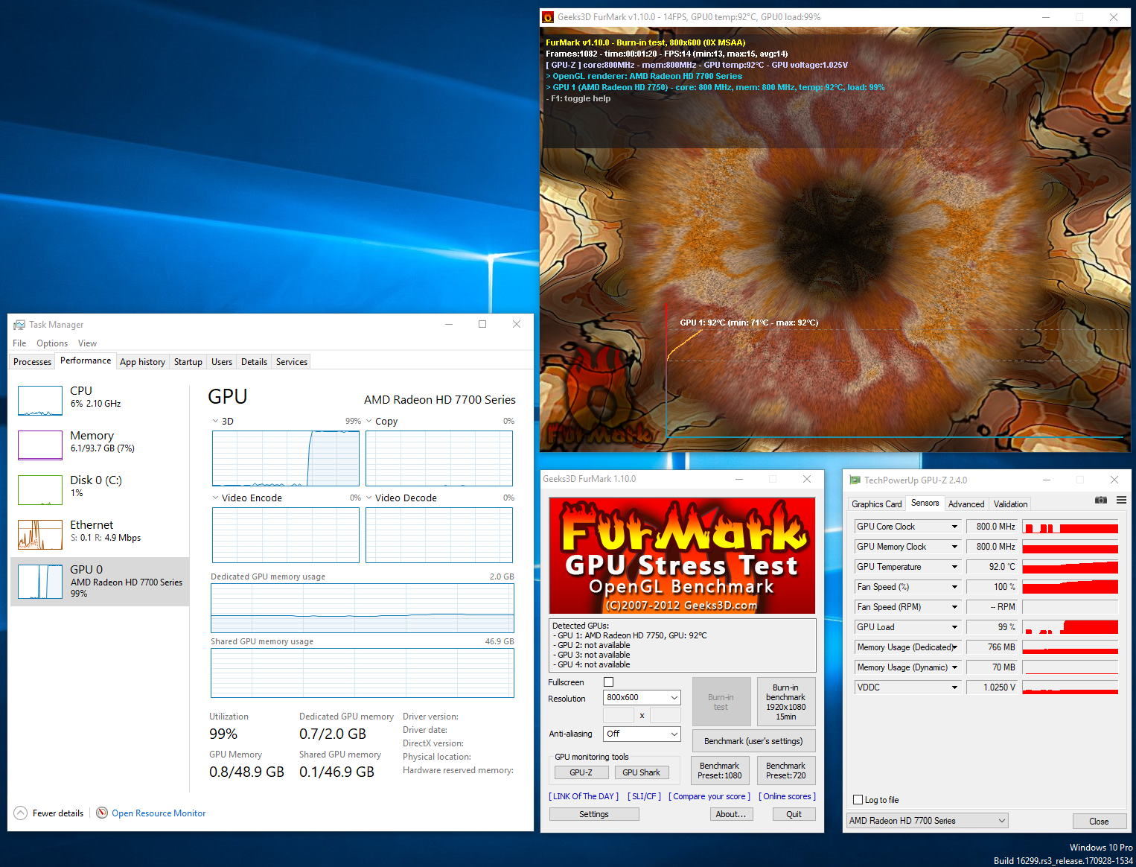The image size is (1136, 867).
Task: Click the GPU-Z Close button
Action: coord(1099,821)
